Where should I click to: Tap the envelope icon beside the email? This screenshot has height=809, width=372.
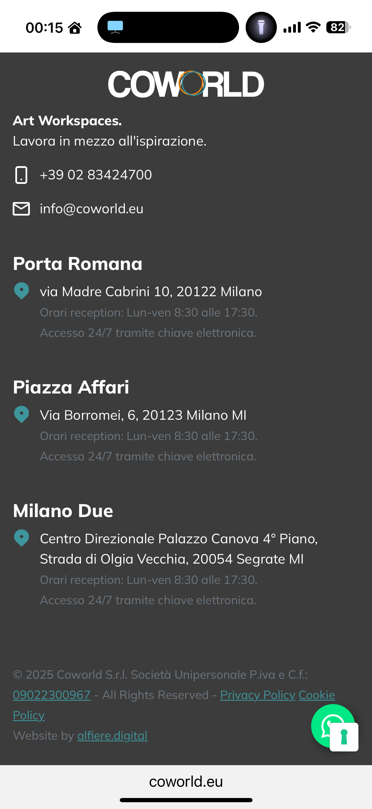click(21, 209)
